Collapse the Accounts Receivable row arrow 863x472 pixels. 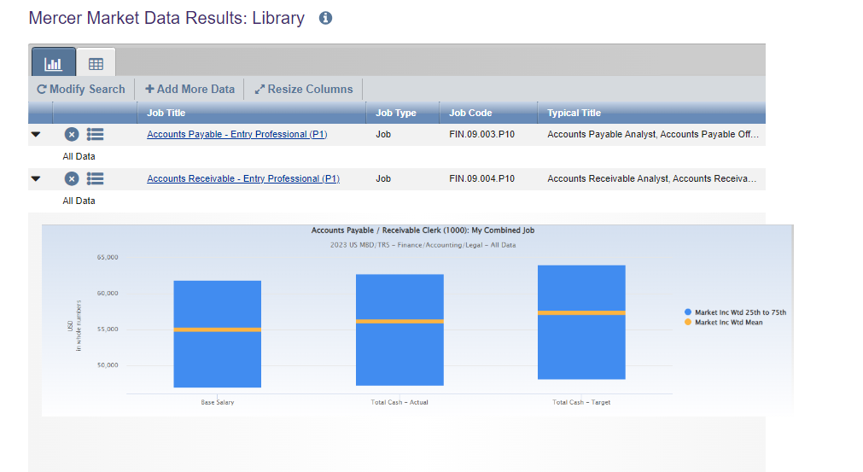coord(36,178)
